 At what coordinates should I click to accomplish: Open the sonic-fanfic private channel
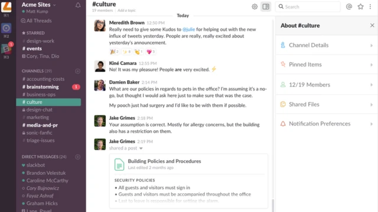(x=37, y=132)
